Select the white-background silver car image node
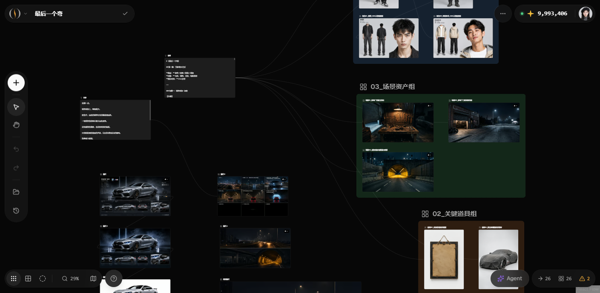Image resolution: width=600 pixels, height=293 pixels. (135, 286)
